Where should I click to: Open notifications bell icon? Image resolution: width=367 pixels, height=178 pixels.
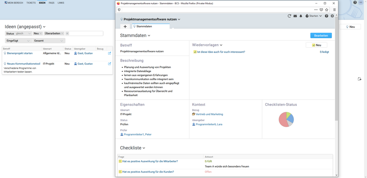pos(301,16)
